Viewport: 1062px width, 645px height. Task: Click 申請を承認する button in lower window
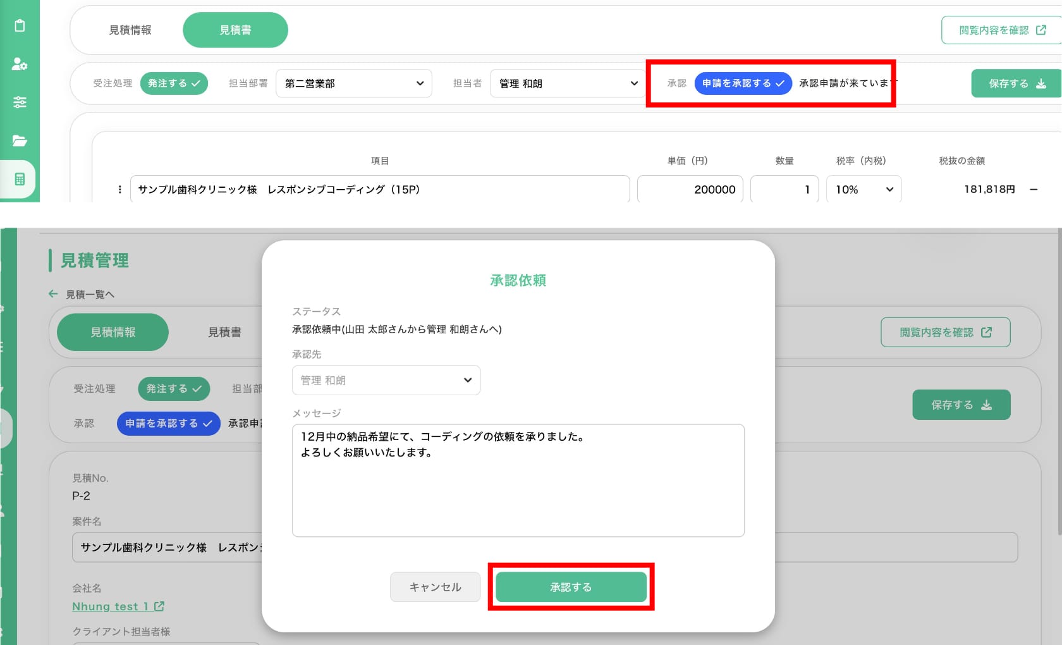tap(168, 423)
